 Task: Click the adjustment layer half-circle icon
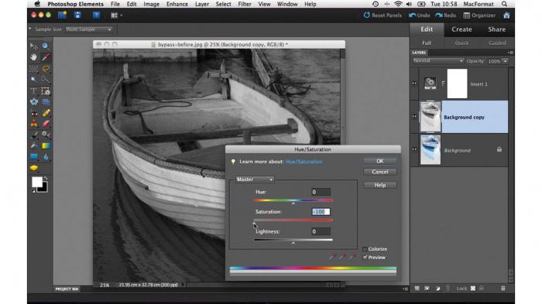(x=437, y=288)
